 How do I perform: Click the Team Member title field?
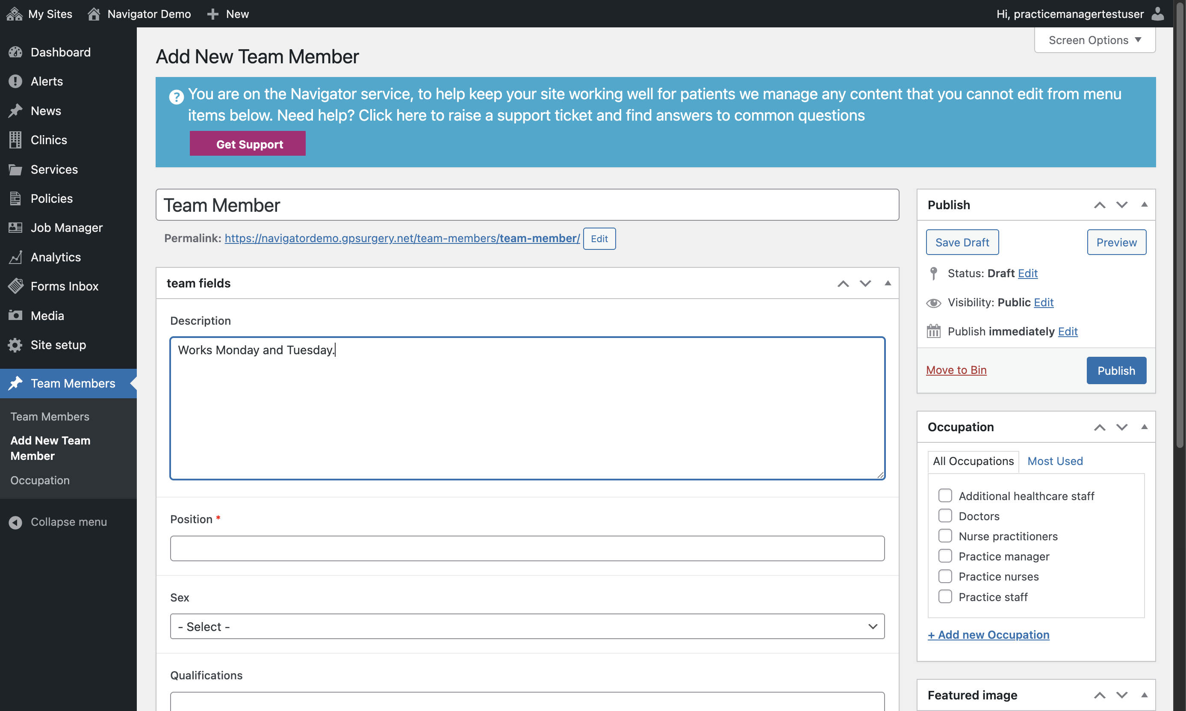(x=527, y=205)
